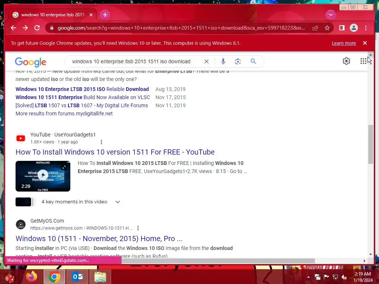Open Windows 10 1511 Enterprise Build VLSC link
379x284 pixels.
83,97
